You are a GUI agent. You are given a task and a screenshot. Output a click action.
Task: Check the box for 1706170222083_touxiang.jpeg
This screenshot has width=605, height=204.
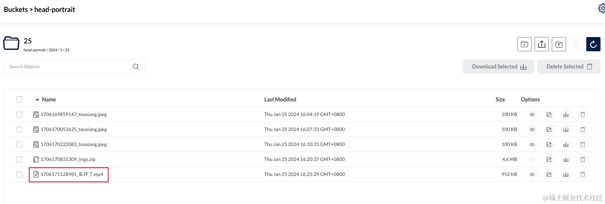(x=19, y=144)
